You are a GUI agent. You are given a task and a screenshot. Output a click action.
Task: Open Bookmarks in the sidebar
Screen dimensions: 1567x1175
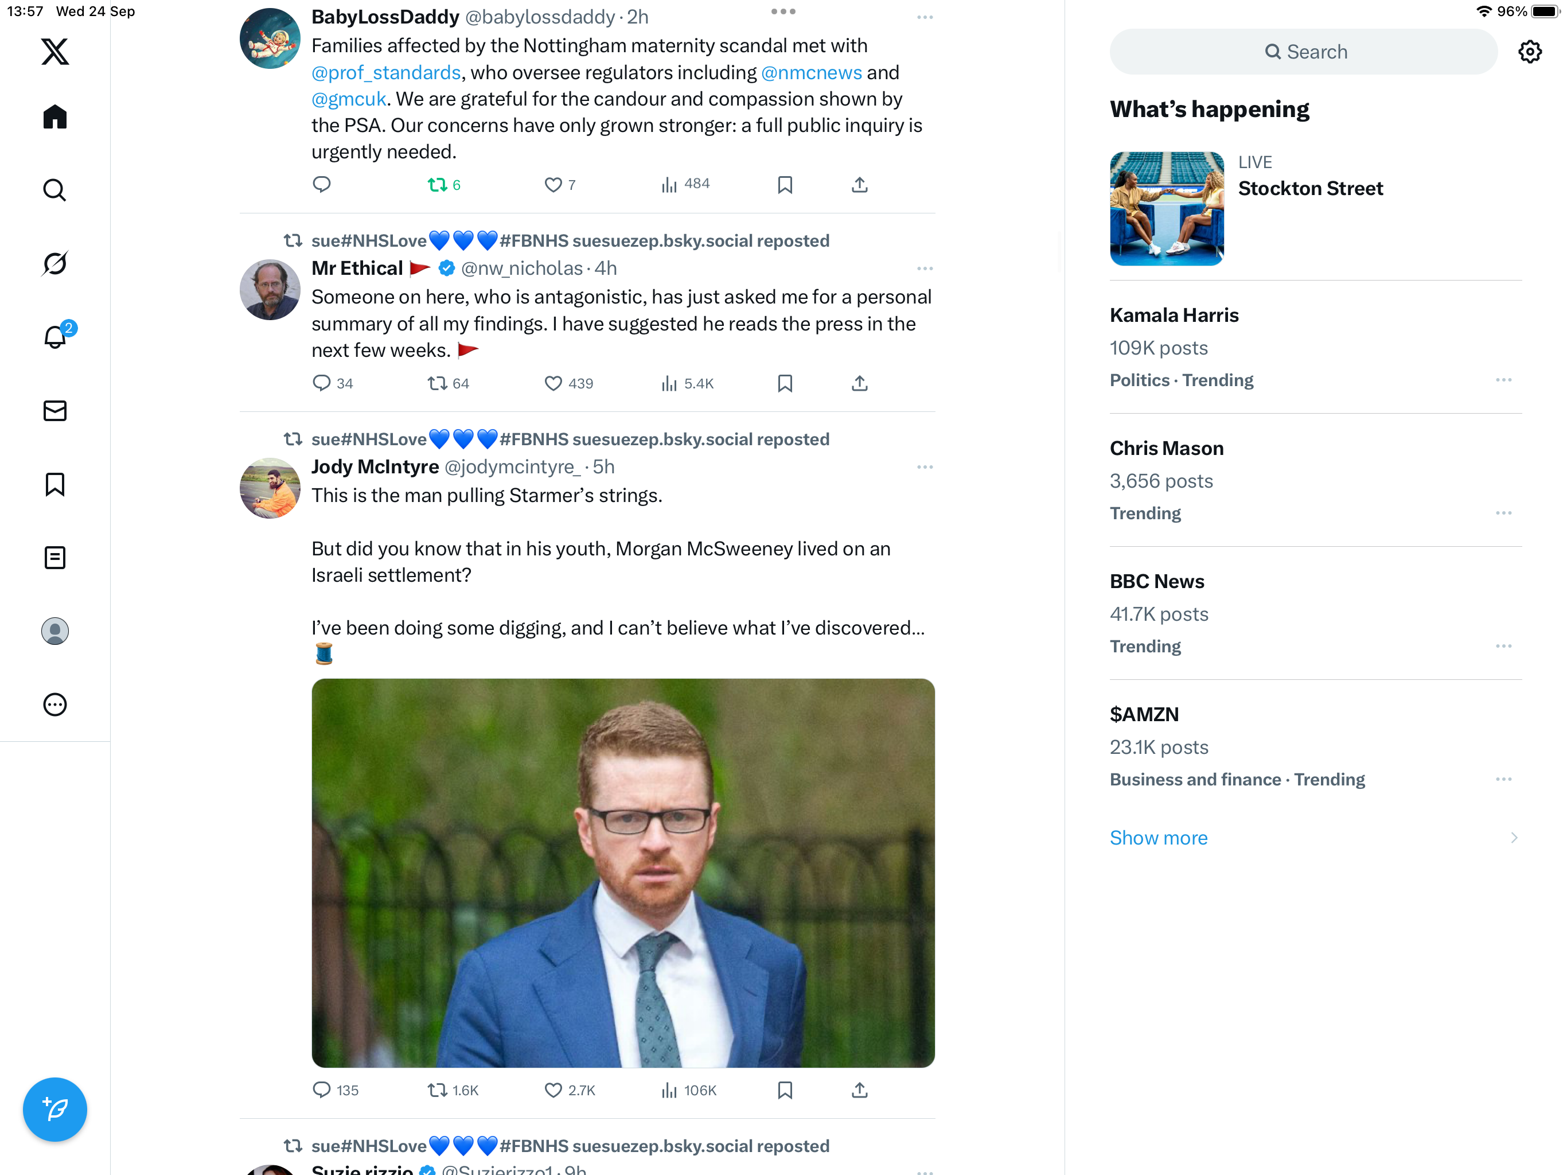pos(54,485)
